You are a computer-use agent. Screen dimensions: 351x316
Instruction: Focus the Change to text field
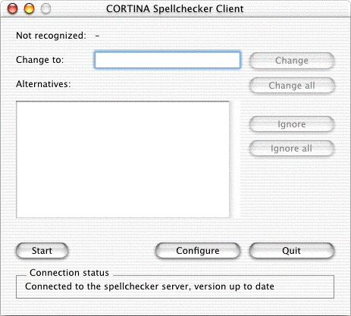point(168,60)
